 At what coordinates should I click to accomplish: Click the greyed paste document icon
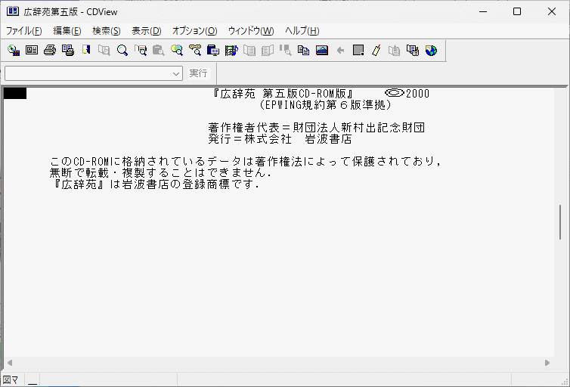395,50
